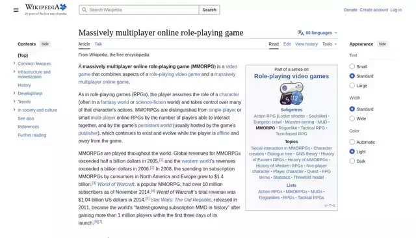This screenshot has width=416, height=238.
Task: Open Role-playing video games series link
Action: [291, 76]
